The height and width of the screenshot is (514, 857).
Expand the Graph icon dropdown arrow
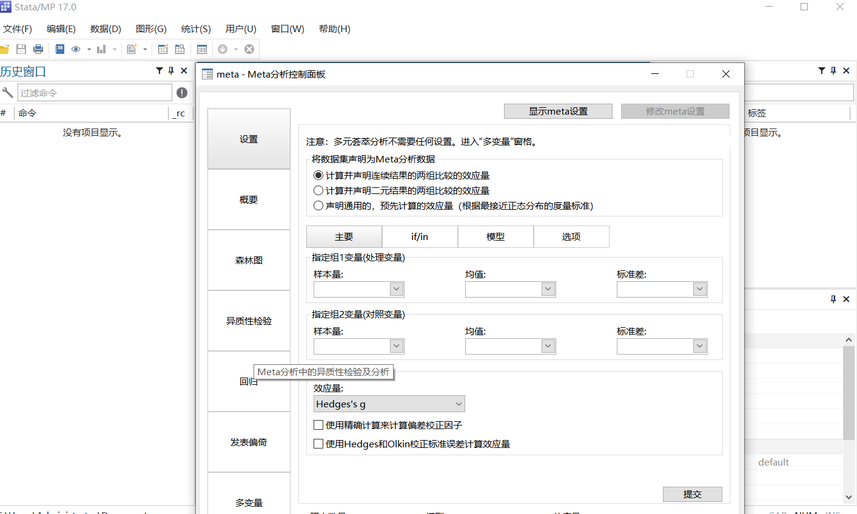(x=115, y=50)
